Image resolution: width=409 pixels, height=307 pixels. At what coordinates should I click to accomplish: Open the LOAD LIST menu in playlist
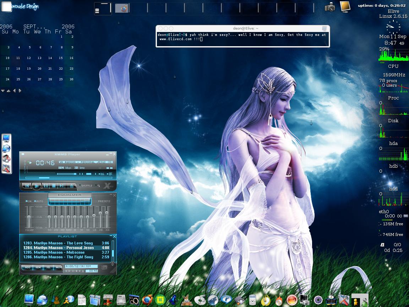104,267
